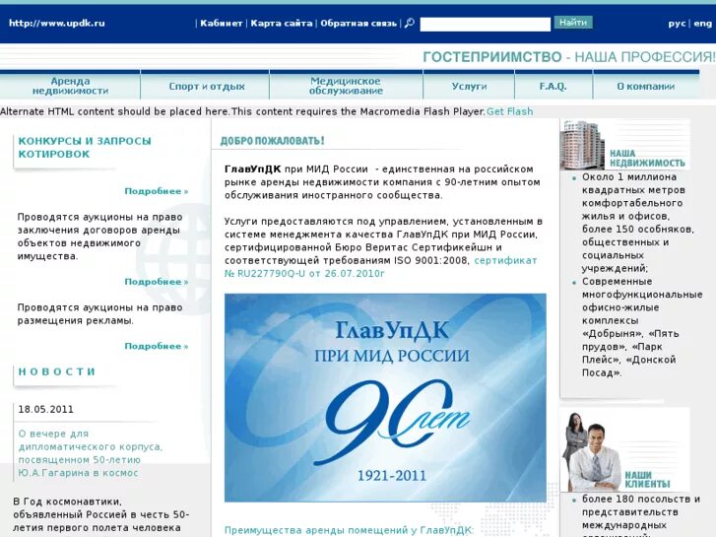Open Спорт и отдых menu
This screenshot has width=716, height=537.
207,86
